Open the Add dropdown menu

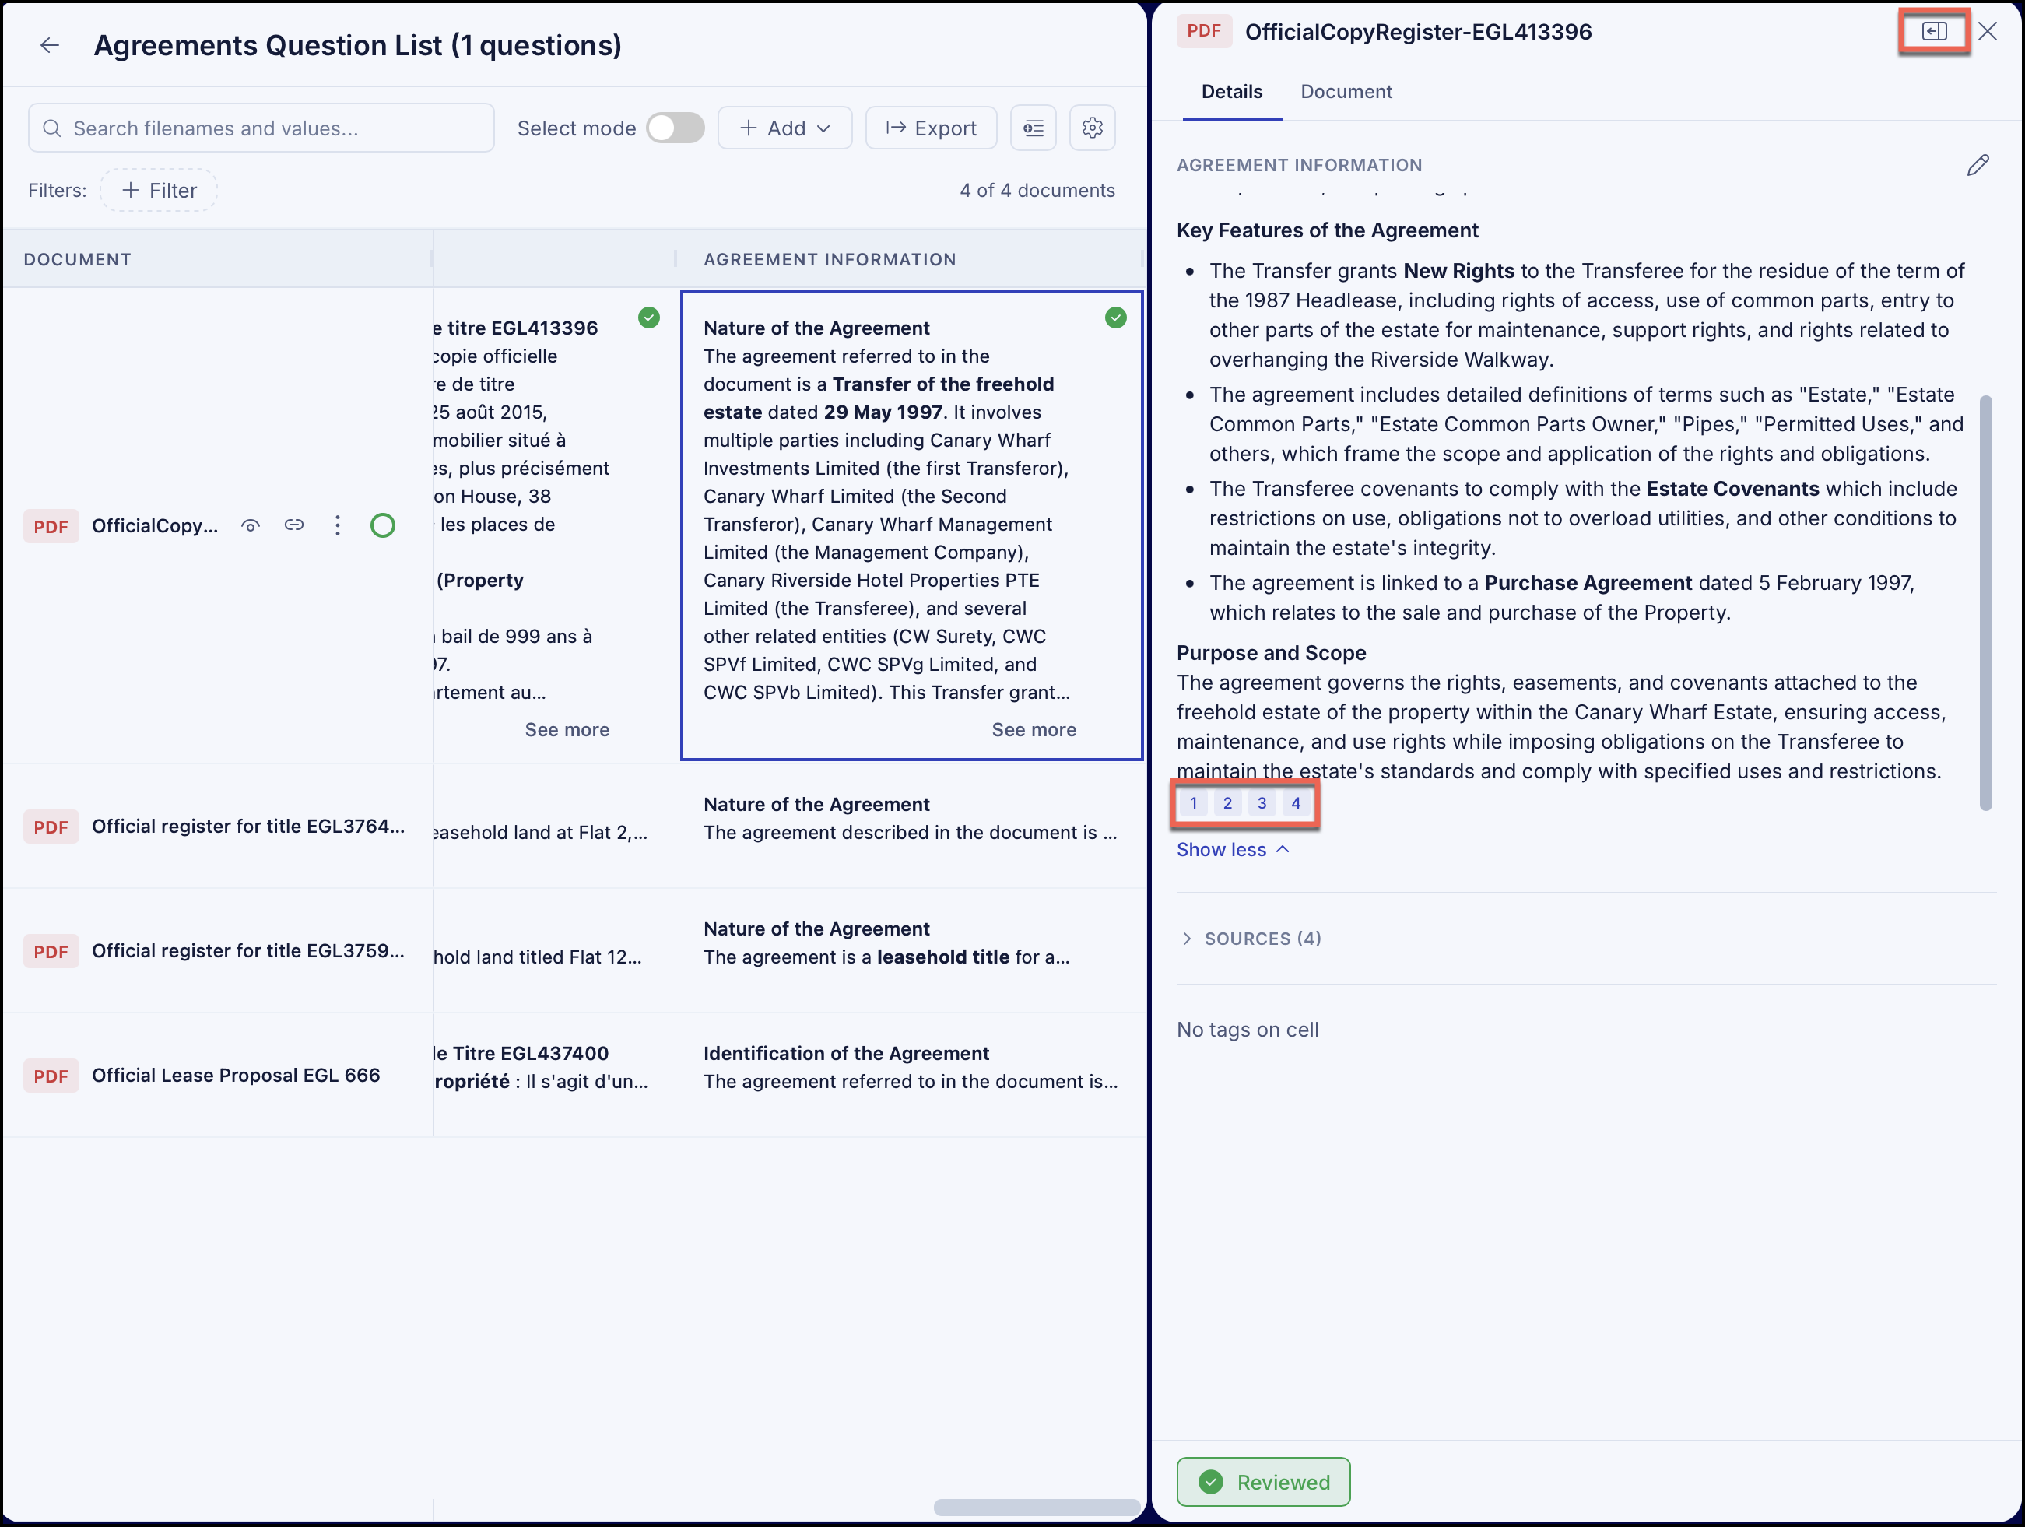coord(784,128)
